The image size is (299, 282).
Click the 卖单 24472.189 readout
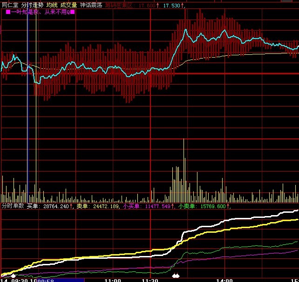tap(97, 206)
